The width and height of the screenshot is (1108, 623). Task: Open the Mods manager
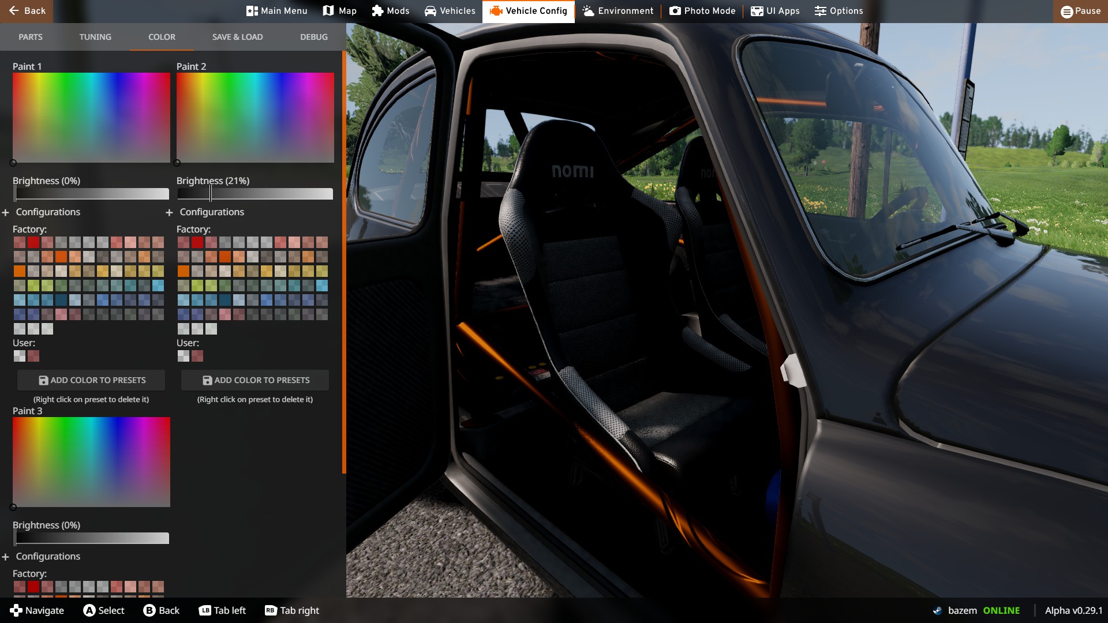pyautogui.click(x=390, y=11)
